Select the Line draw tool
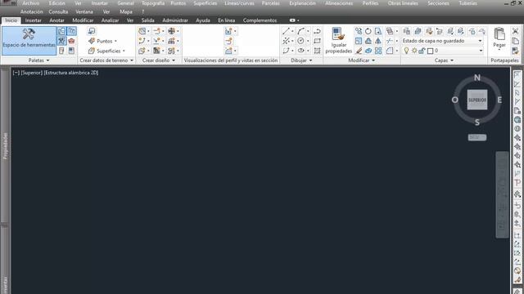Image resolution: width=524 pixels, height=294 pixels. click(x=286, y=31)
